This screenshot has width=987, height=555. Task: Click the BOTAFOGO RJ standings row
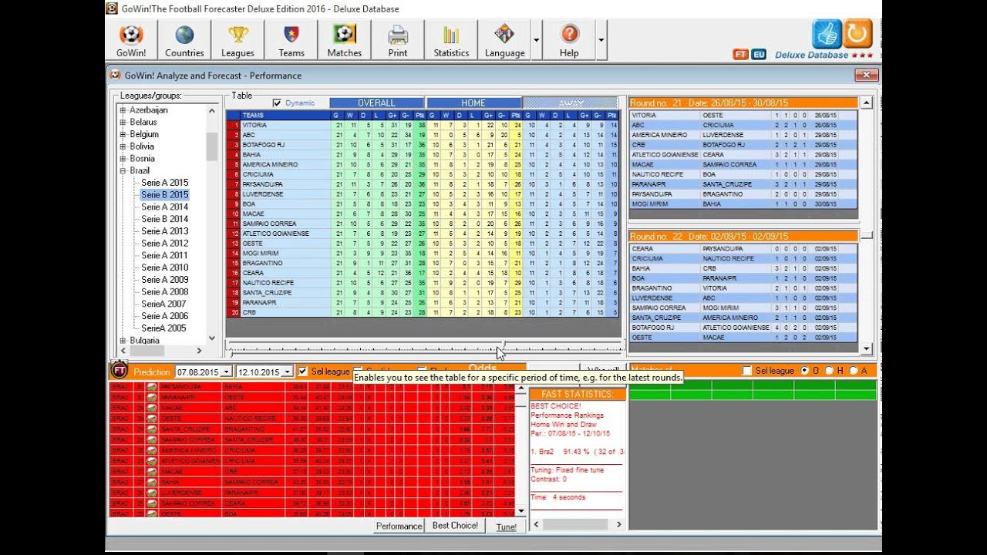click(x=423, y=145)
